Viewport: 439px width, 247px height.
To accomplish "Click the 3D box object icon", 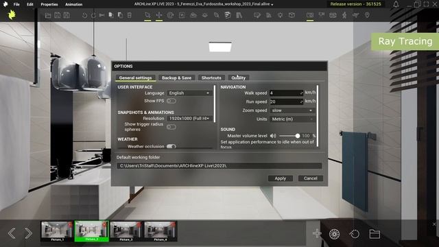I will pyautogui.click(x=292, y=15).
